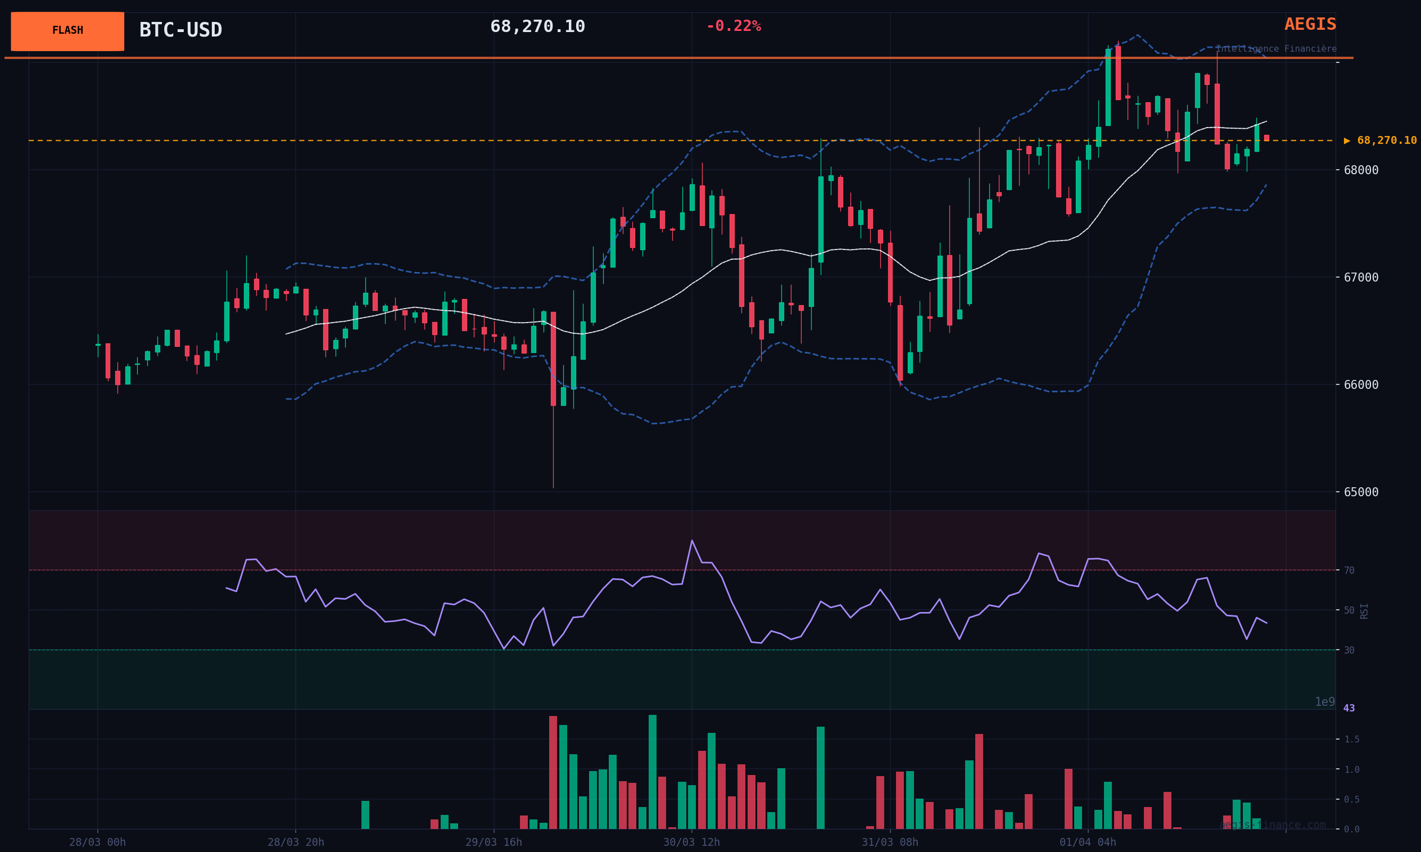Click the orange current-price arrow label
The height and width of the screenshot is (852, 1421).
pos(1379,141)
